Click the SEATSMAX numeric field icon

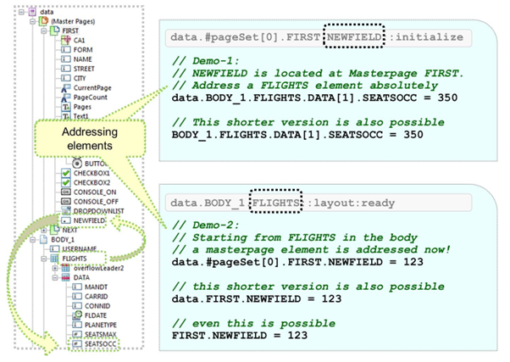(x=78, y=335)
